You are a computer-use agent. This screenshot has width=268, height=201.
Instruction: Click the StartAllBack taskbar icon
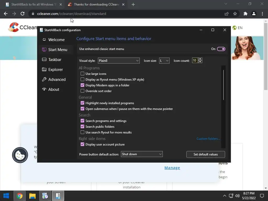(58, 196)
